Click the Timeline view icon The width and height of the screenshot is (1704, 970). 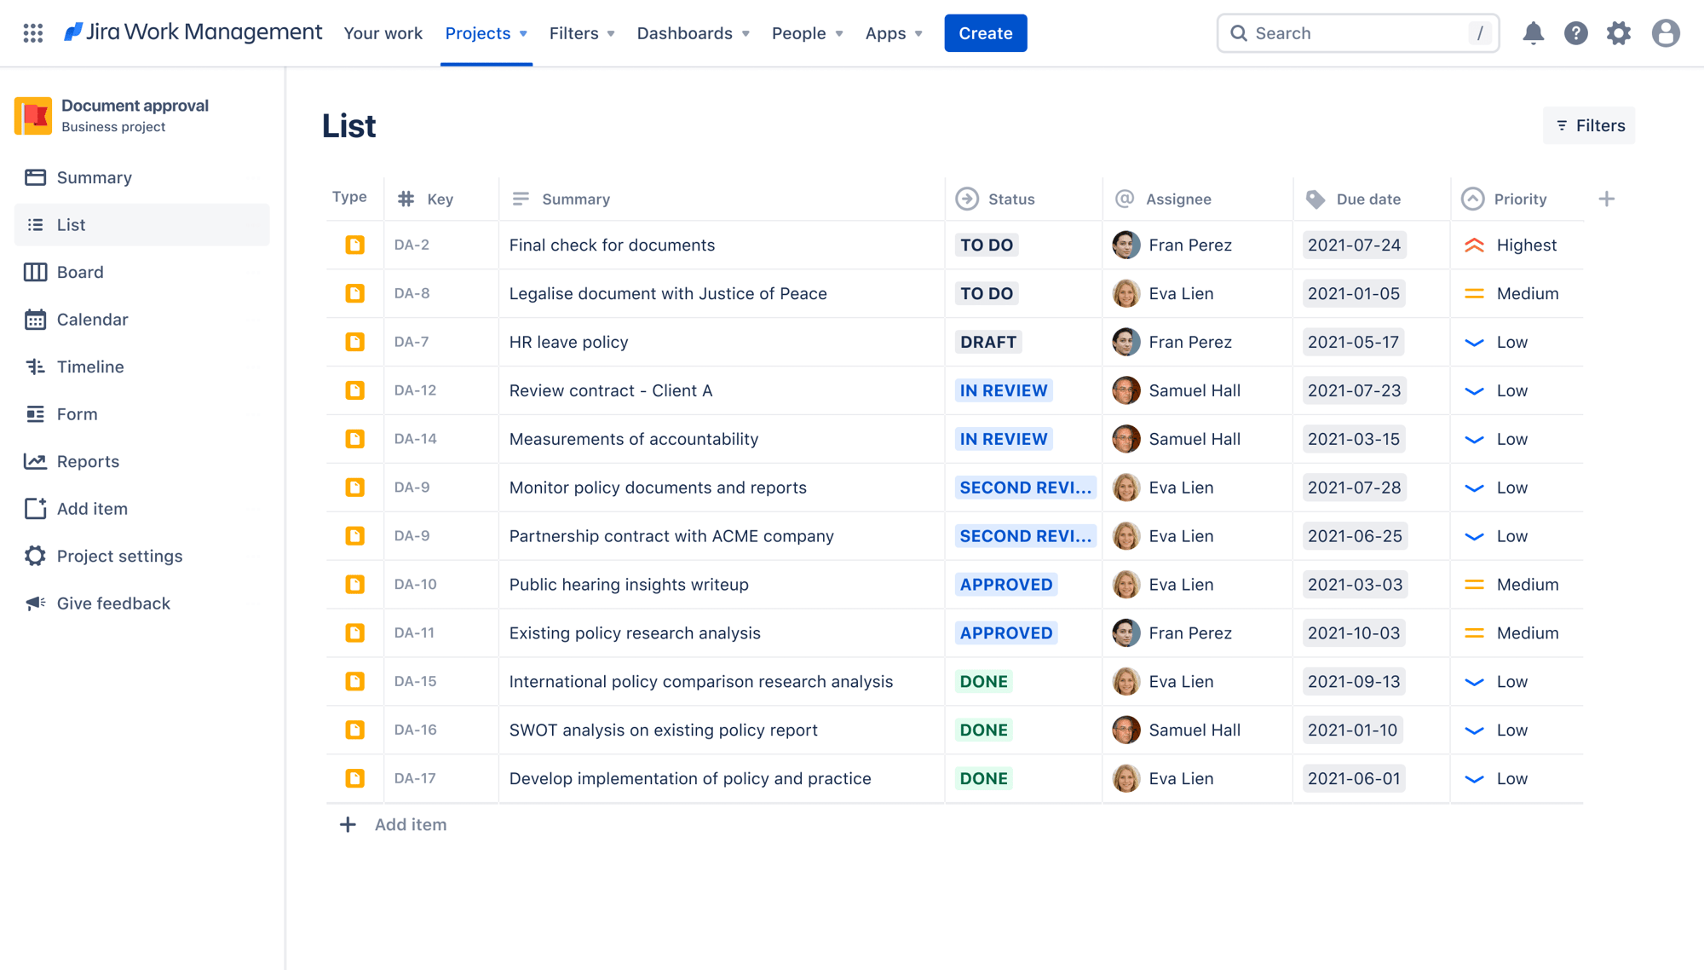pyautogui.click(x=35, y=366)
